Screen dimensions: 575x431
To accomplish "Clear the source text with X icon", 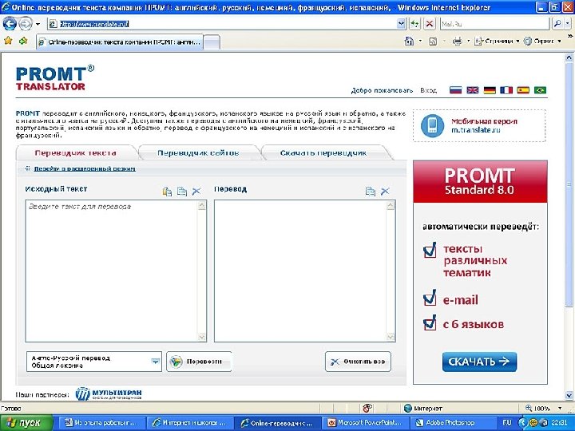I will click(196, 192).
